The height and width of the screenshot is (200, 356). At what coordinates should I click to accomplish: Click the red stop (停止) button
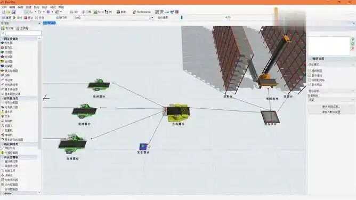click(x=28, y=18)
